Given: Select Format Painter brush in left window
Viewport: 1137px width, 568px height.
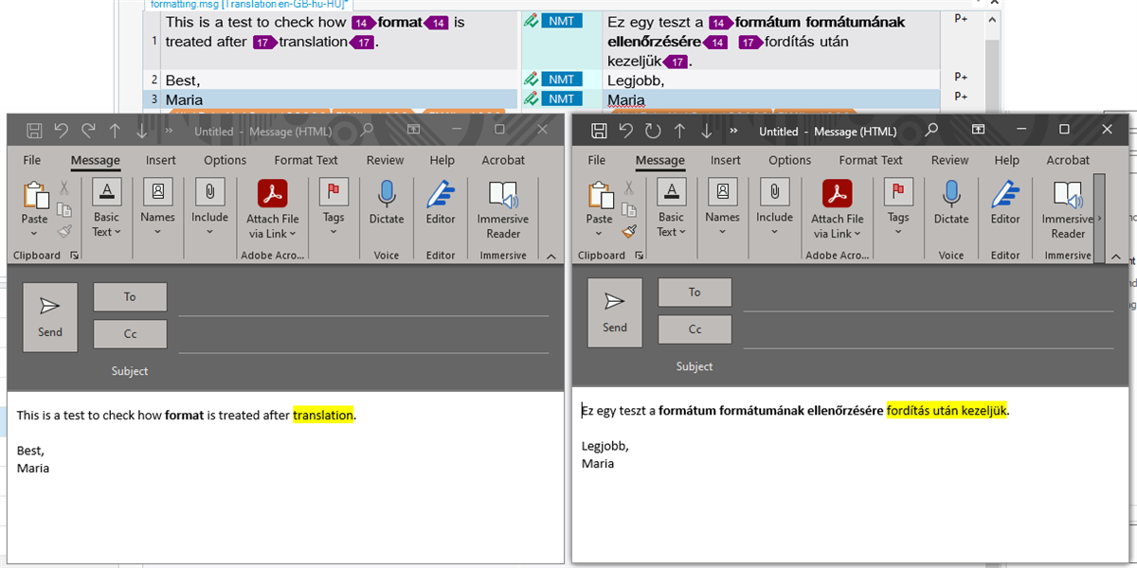Looking at the screenshot, I should 64,231.
